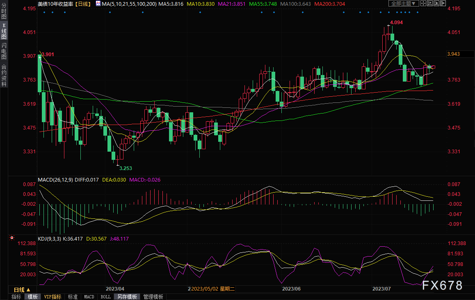Image resolution: width=475 pixels, height=300 pixels.
Task: Click the 4.094 high price label
Action: [x=396, y=23]
